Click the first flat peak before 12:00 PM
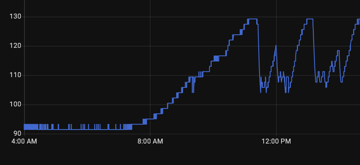Screen dimensions: 360x165 (x=252, y=19)
